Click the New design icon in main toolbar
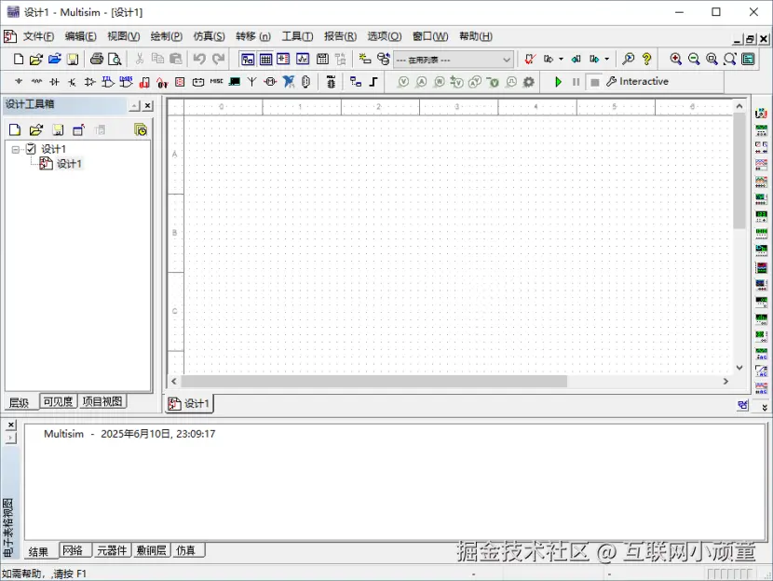Screen dimensions: 773x581 pos(19,60)
